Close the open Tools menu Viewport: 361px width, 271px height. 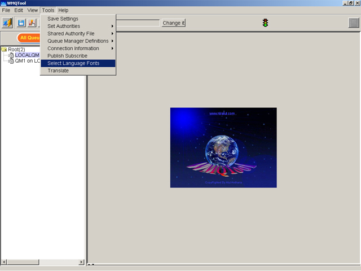pos(48,10)
